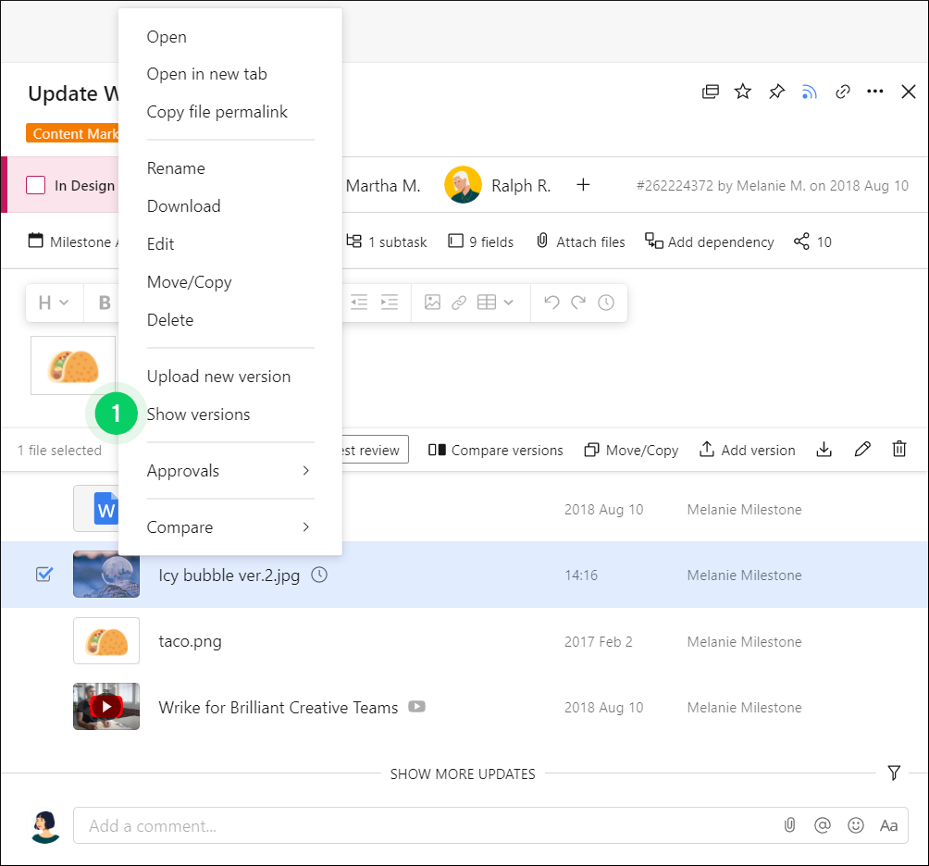The height and width of the screenshot is (866, 929).
Task: Click the orange Content Marketing tag
Action: click(74, 134)
